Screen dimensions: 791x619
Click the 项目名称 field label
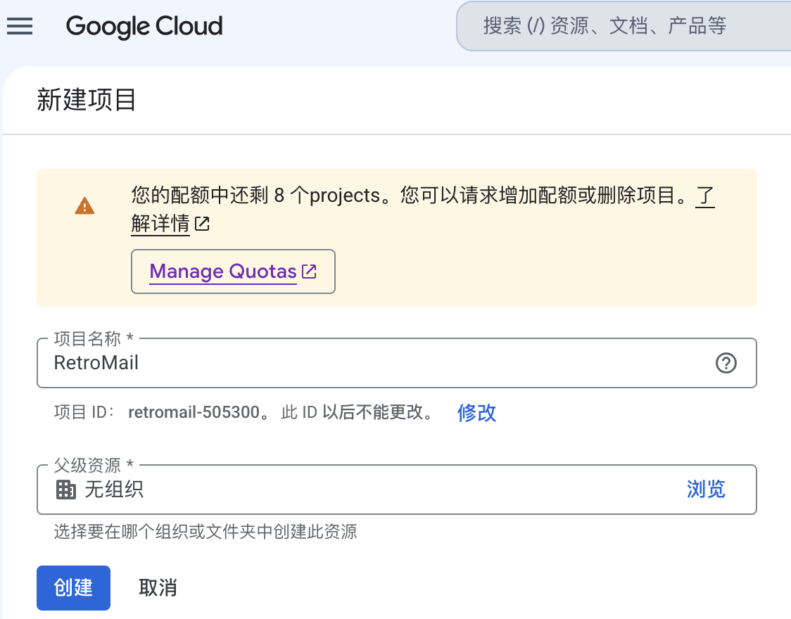pos(94,339)
